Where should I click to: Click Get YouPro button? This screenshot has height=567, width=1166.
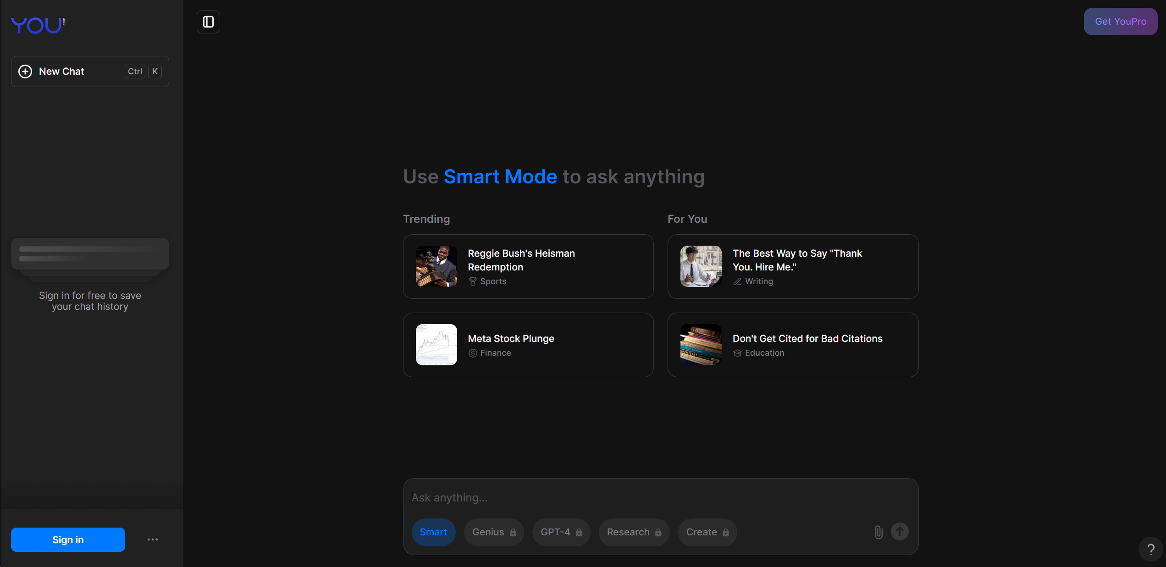pyautogui.click(x=1120, y=22)
